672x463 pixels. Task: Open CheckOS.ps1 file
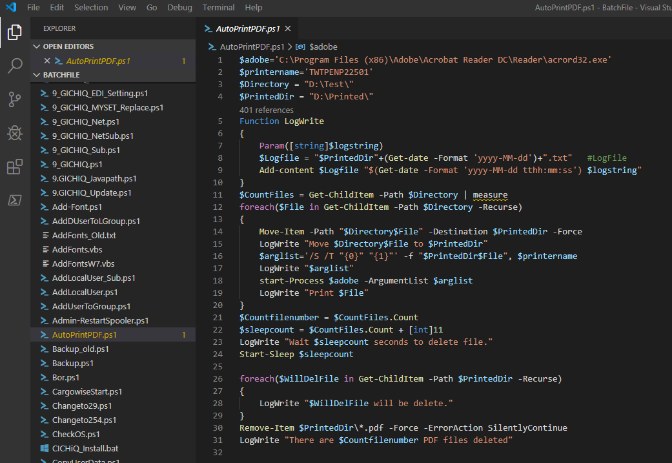[x=113, y=435]
